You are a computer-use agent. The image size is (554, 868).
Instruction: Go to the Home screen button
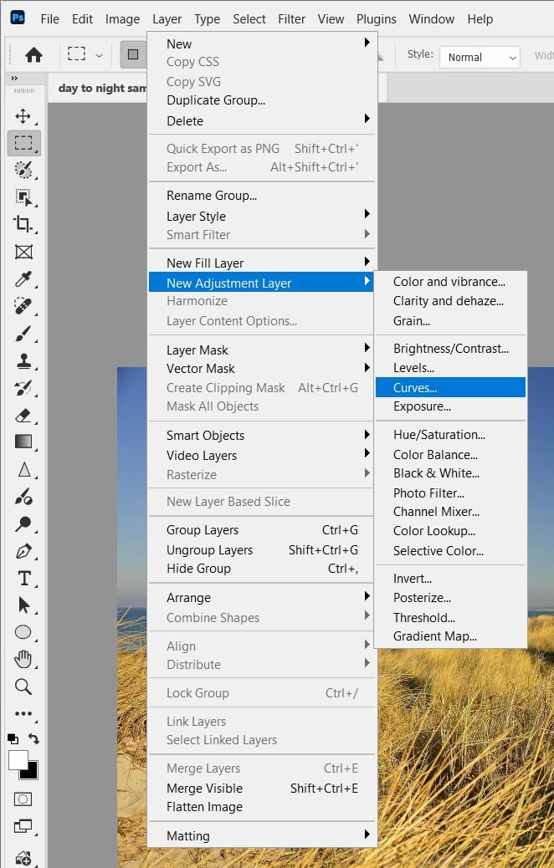(x=33, y=55)
